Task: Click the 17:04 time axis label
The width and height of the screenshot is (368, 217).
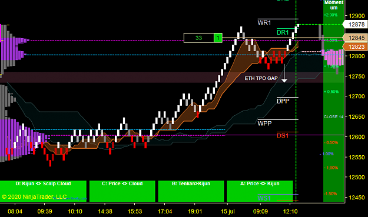Action: click(165, 212)
